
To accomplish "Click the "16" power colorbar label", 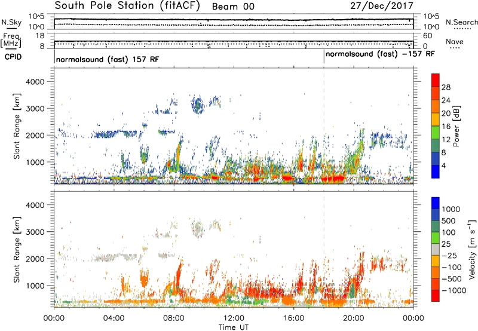I will [446, 127].
